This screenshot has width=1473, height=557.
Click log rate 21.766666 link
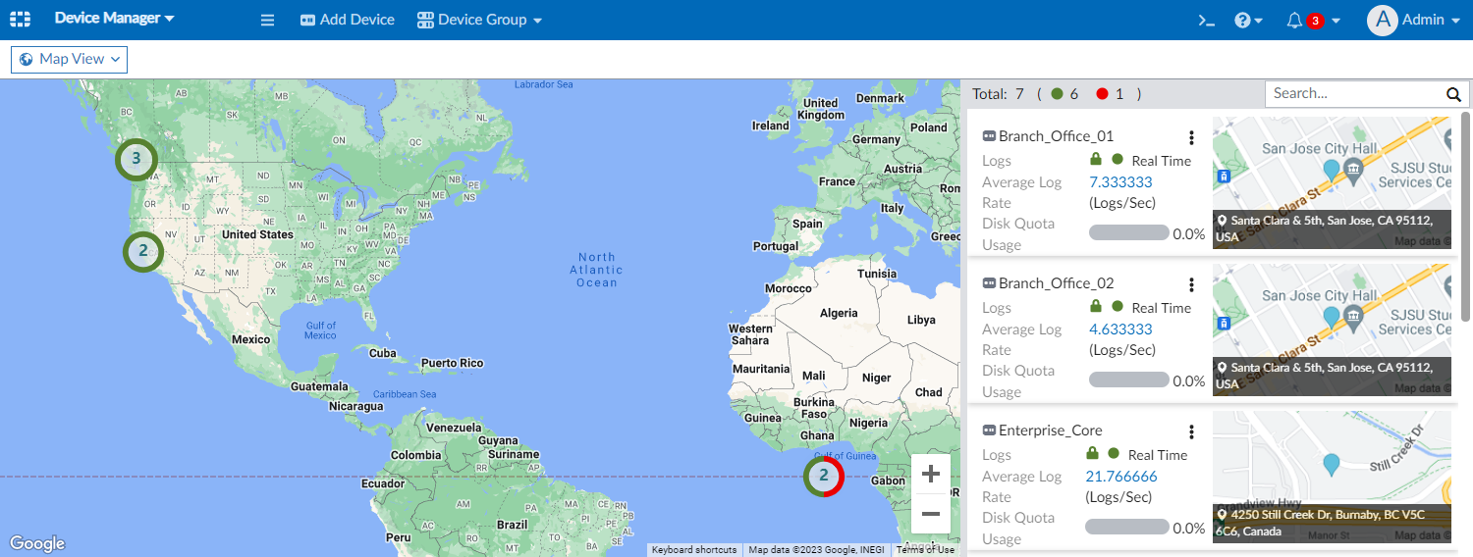(1121, 477)
